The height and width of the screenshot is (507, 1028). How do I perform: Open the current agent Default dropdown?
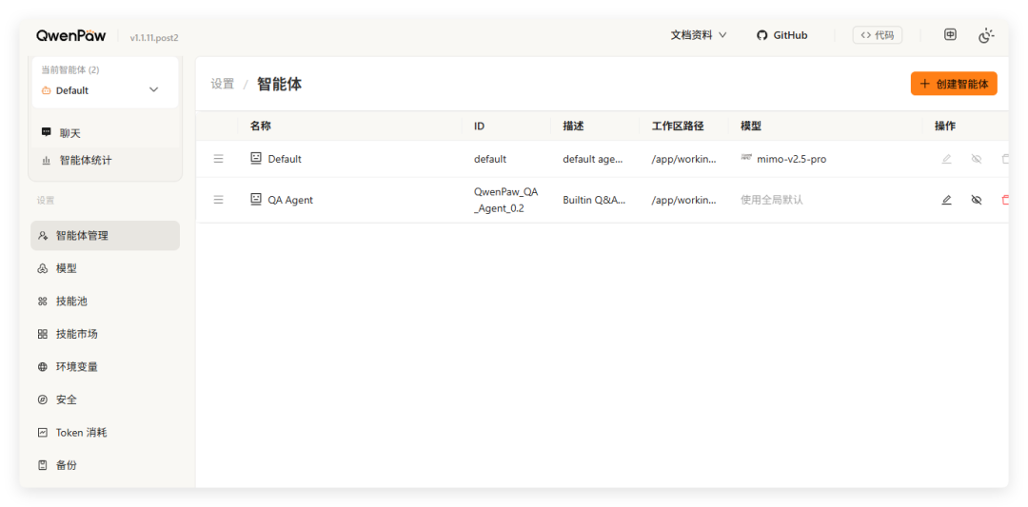coord(105,89)
